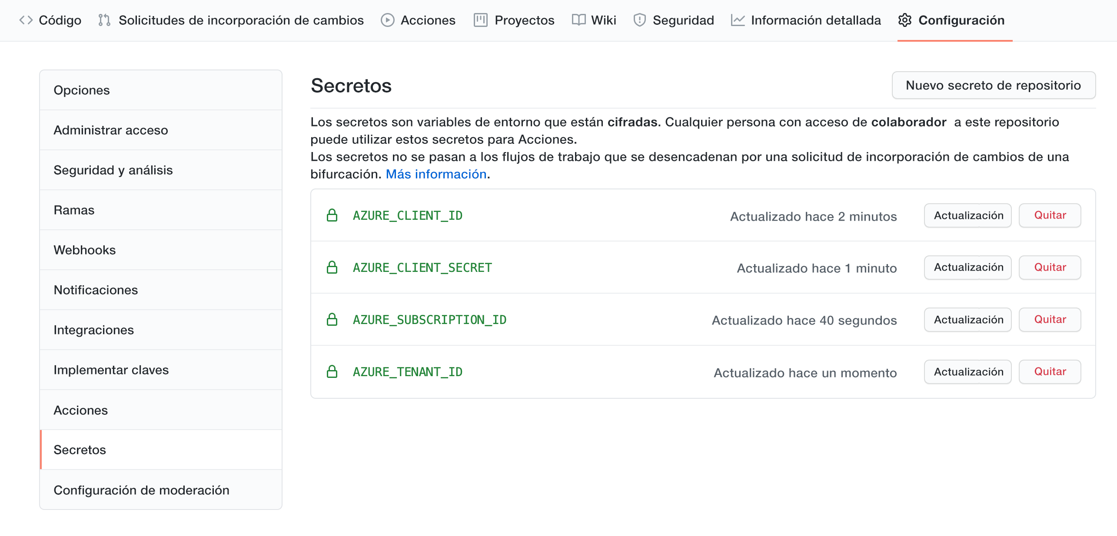Click the AZURE_CLIENT_SECRET secret name
This screenshot has height=536, width=1117.
tap(422, 268)
